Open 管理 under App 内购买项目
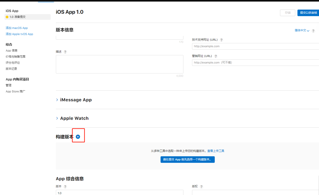The width and height of the screenshot is (319, 195). (x=9, y=85)
